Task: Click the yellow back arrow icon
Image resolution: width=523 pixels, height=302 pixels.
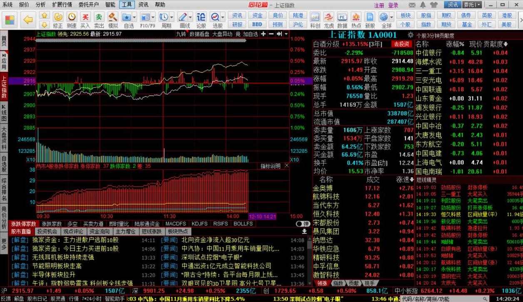Action: point(28,20)
